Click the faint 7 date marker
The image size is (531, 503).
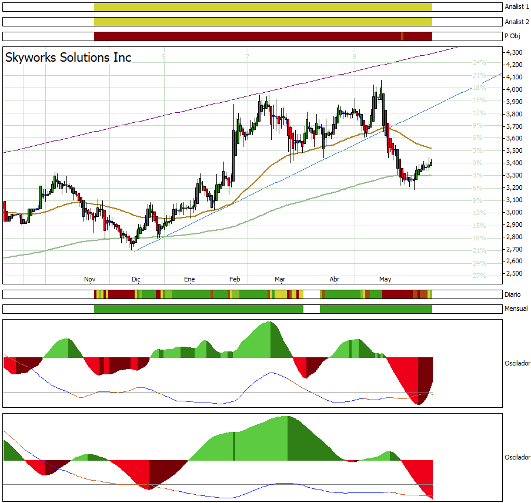(248, 56)
